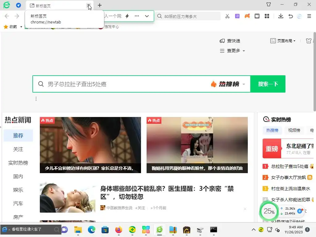Go back with the back arrow
The width and height of the screenshot is (316, 237).
tap(7, 16)
